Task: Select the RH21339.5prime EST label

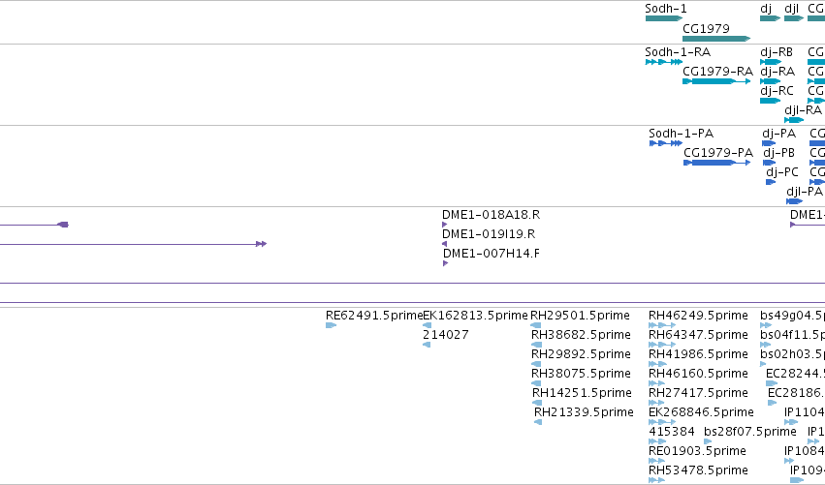Action: [x=584, y=413]
